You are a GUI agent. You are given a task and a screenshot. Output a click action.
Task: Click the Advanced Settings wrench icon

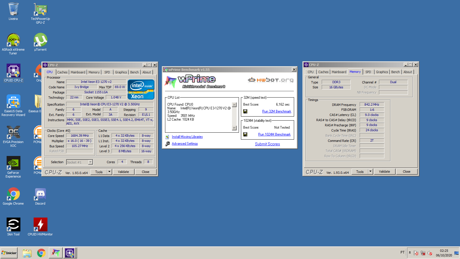167,144
